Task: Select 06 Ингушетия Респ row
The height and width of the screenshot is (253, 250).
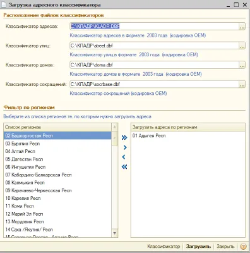Action: coord(57,167)
